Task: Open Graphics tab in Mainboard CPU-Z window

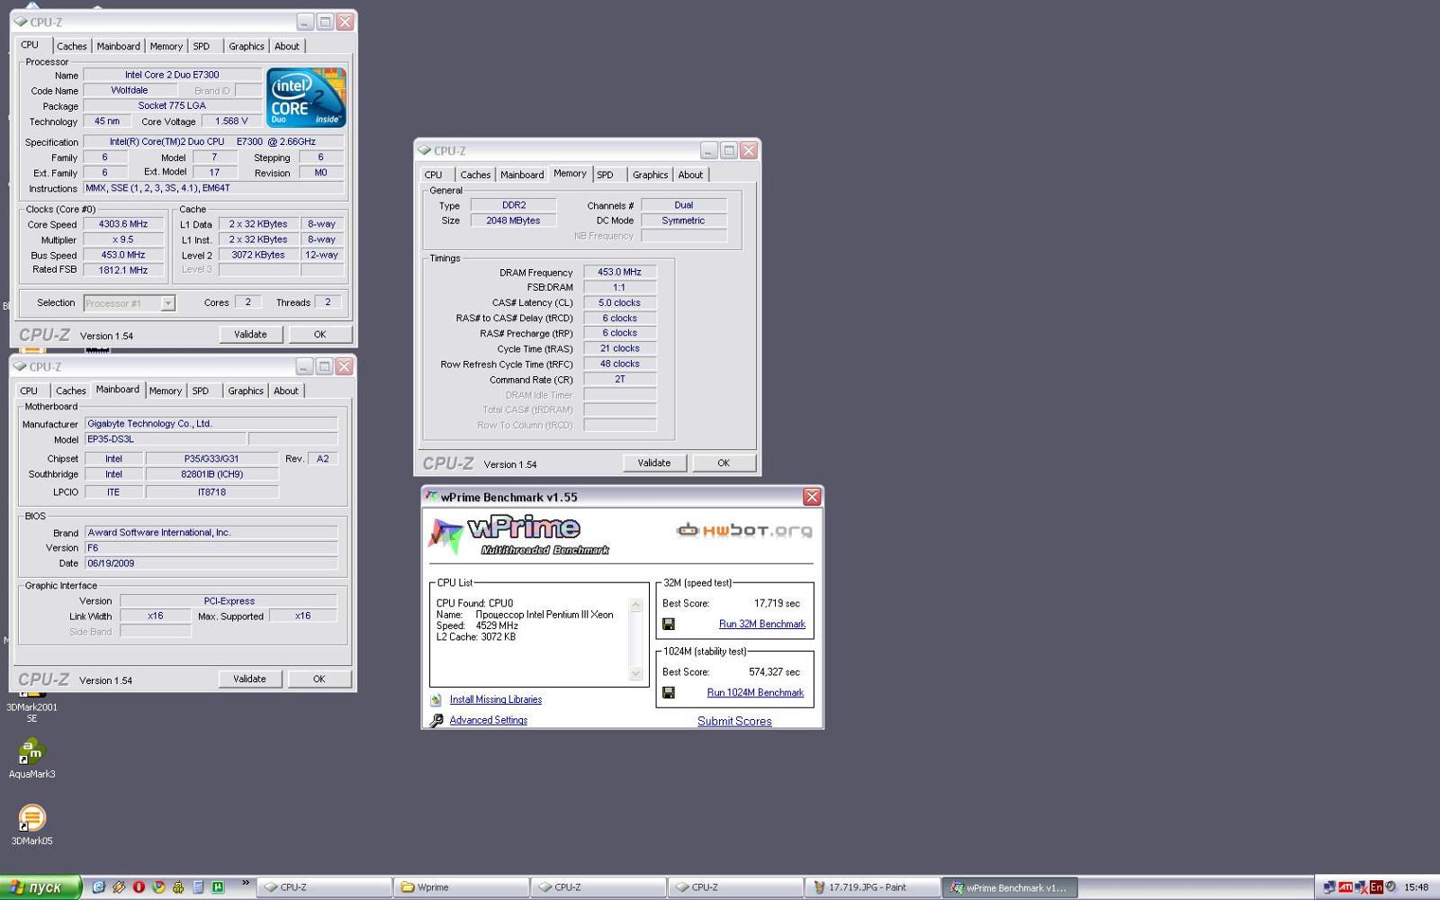Action: (246, 391)
